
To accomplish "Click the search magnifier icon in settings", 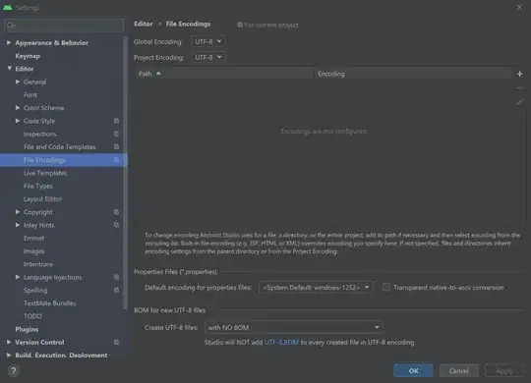I will coord(11,26).
